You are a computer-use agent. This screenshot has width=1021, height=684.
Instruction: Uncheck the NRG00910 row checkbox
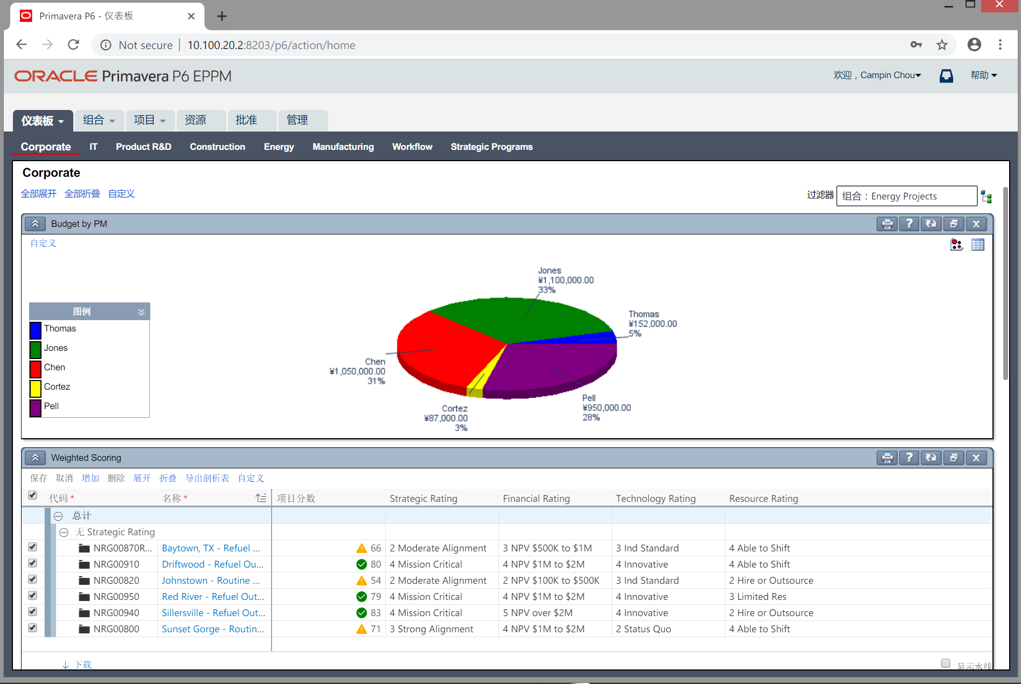(32, 563)
